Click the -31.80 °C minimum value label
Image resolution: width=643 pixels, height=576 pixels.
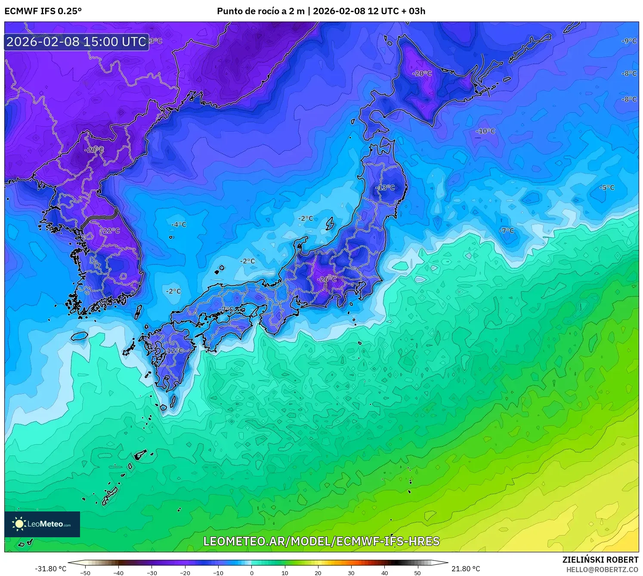tap(50, 567)
